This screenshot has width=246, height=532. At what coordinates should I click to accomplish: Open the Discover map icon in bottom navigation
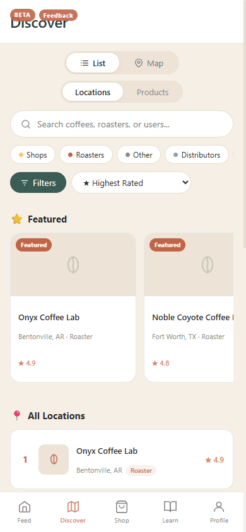73,507
